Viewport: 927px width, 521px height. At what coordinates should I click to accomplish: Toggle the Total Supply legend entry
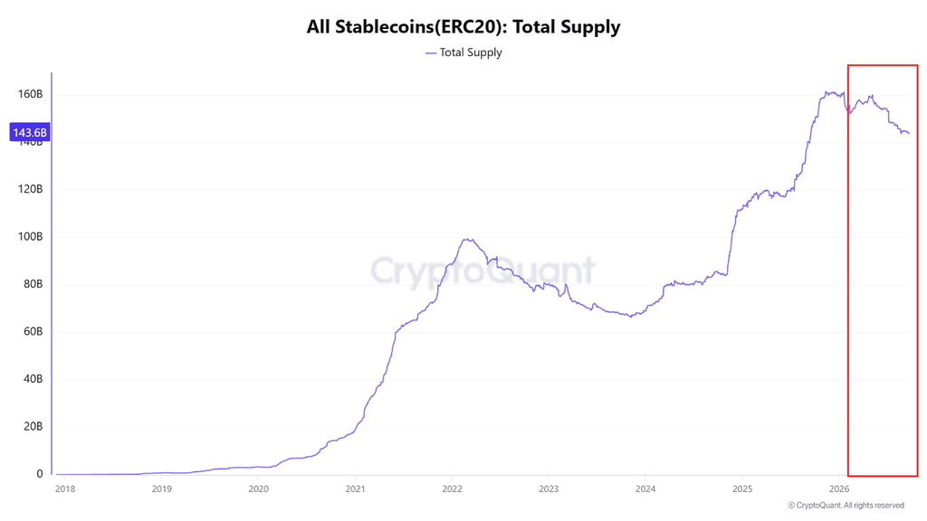coord(463,52)
